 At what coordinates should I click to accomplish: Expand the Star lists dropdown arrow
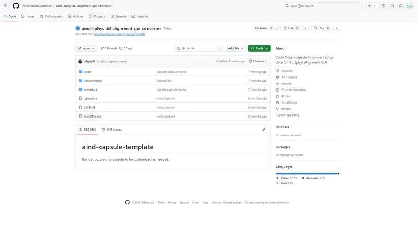click(x=336, y=28)
